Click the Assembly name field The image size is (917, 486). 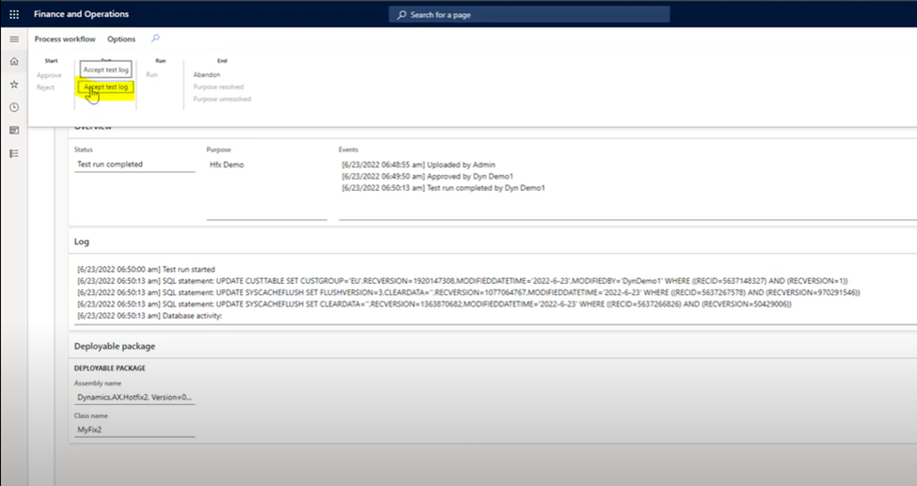134,397
